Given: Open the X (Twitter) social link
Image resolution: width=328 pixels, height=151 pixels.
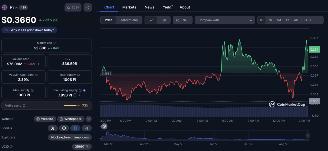Looking at the screenshot, I should point(53,128).
